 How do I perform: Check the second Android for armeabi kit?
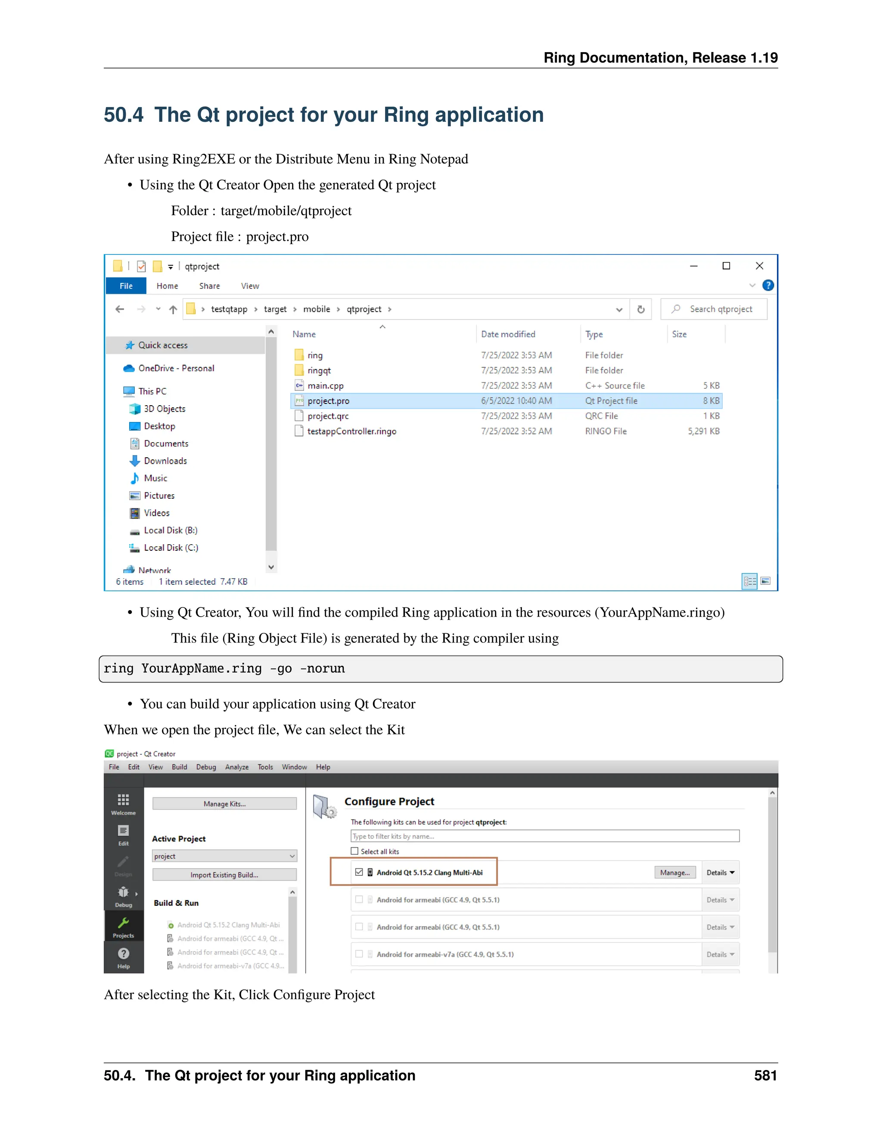[x=359, y=926]
